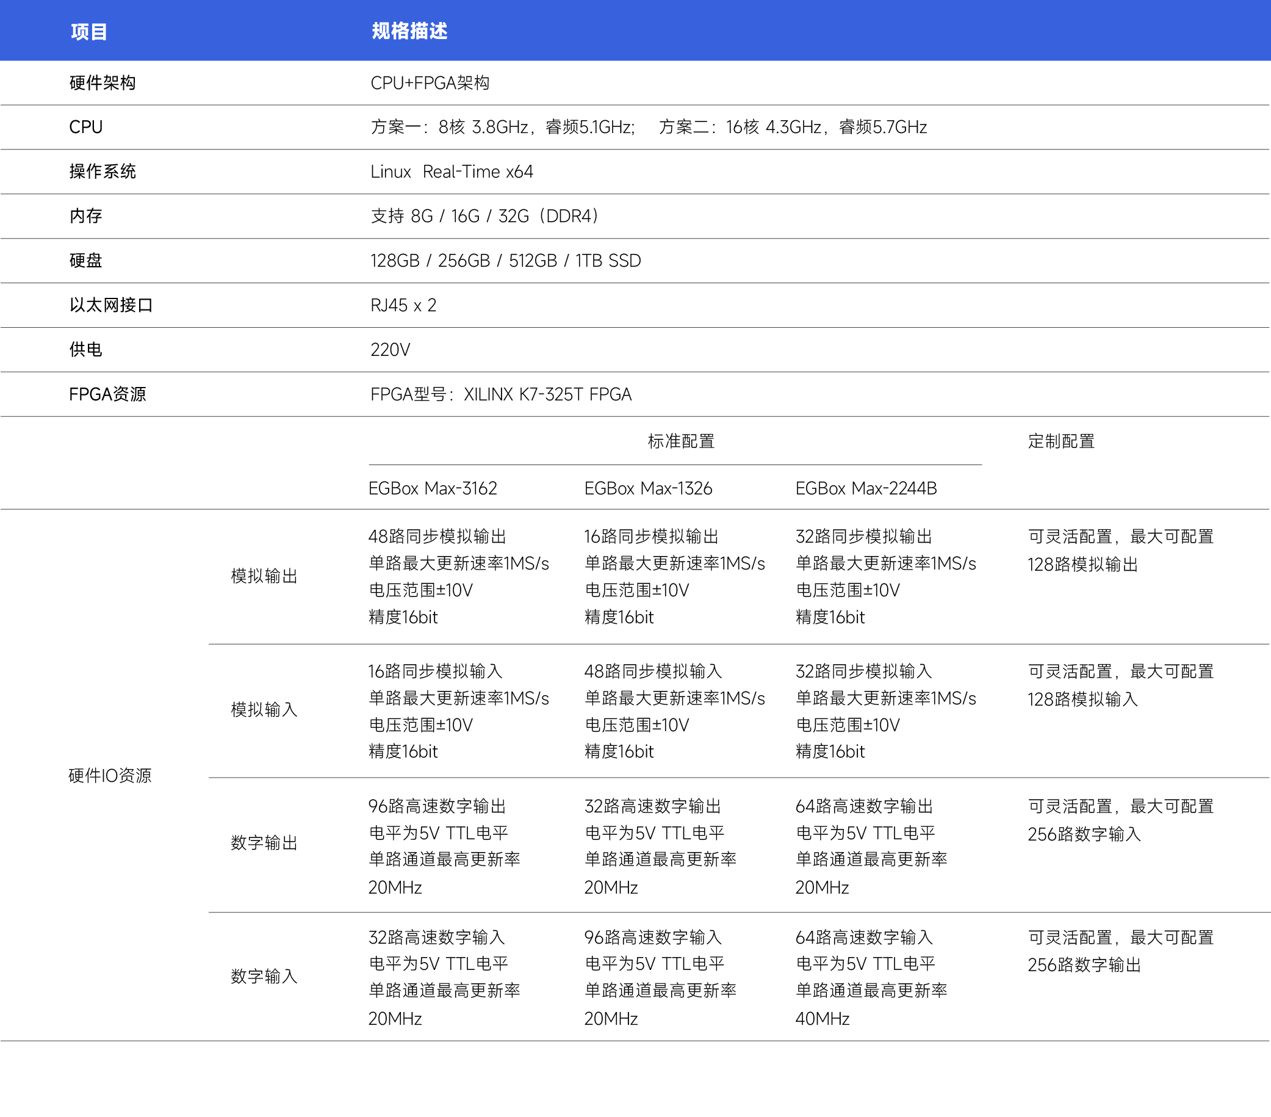Image resolution: width=1271 pixels, height=1117 pixels.
Task: Select 96路高速数字输出 text
Action: (437, 806)
